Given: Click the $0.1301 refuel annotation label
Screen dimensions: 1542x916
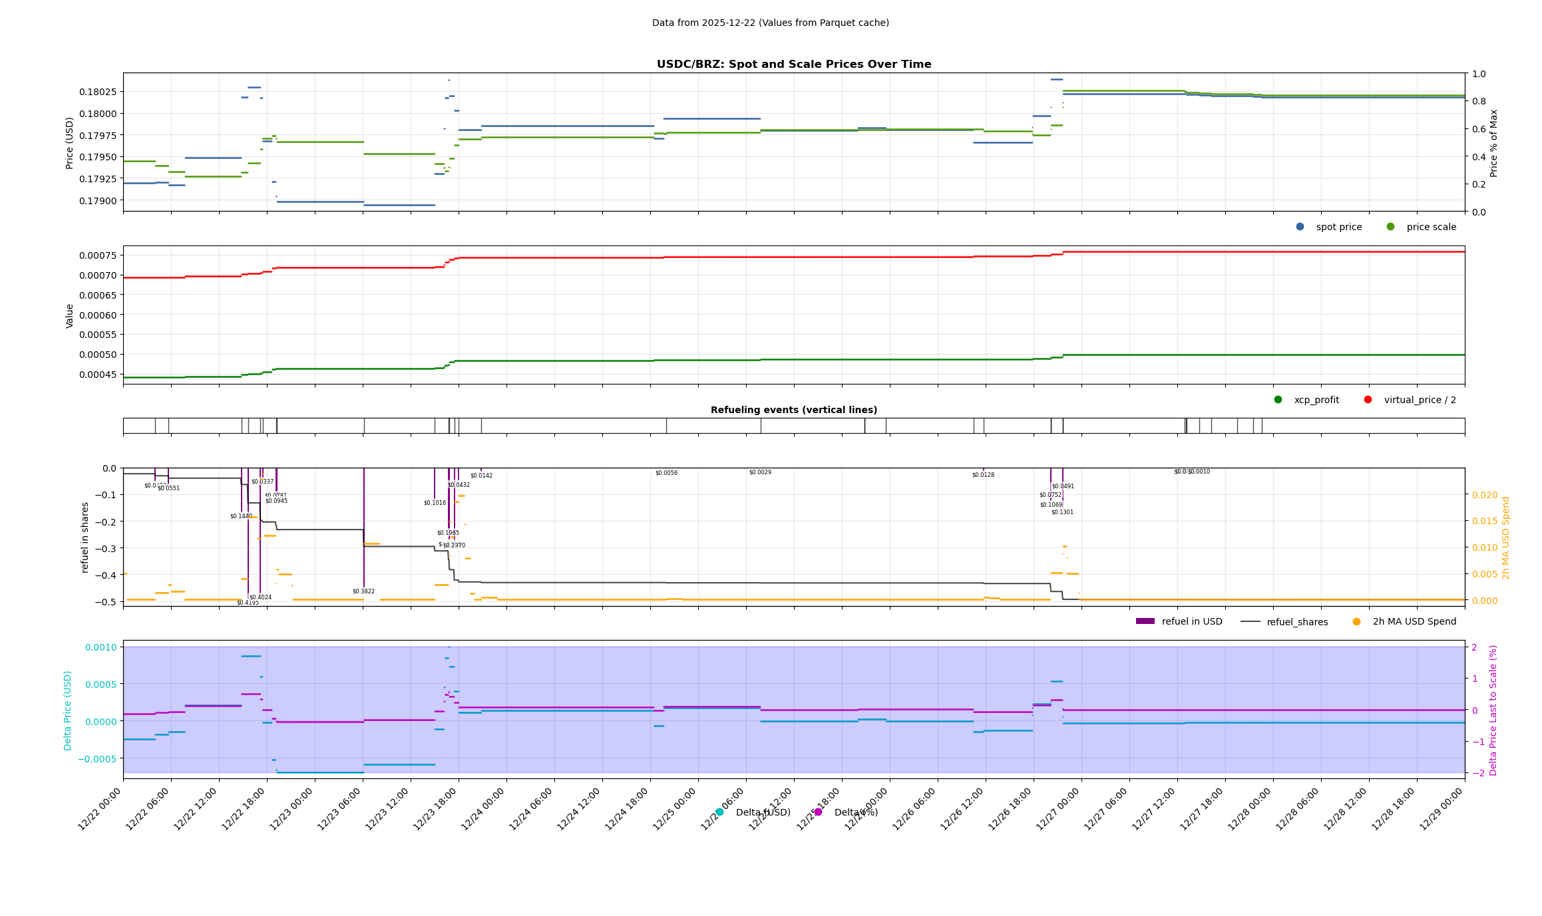Looking at the screenshot, I should click(x=1062, y=512).
